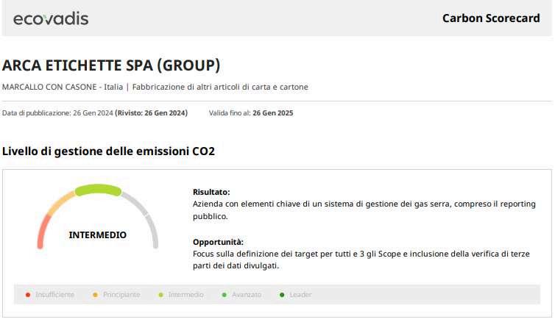Click the orange Principiante legend dot
The height and width of the screenshot is (322, 555).
click(x=95, y=295)
